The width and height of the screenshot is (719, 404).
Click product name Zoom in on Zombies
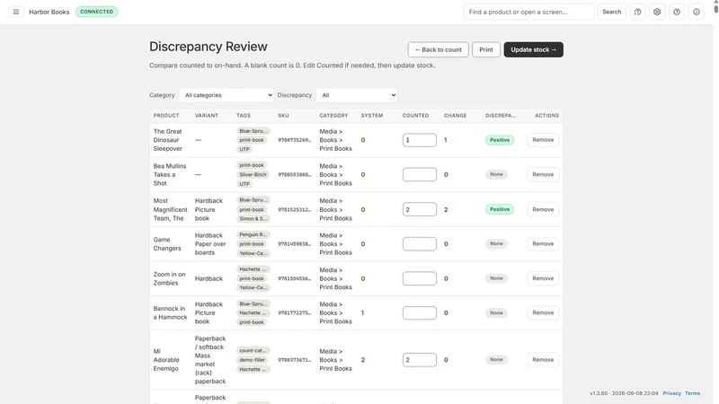[x=169, y=278]
